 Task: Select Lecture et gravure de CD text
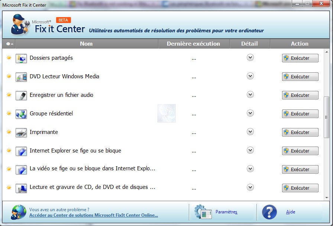click(x=93, y=187)
